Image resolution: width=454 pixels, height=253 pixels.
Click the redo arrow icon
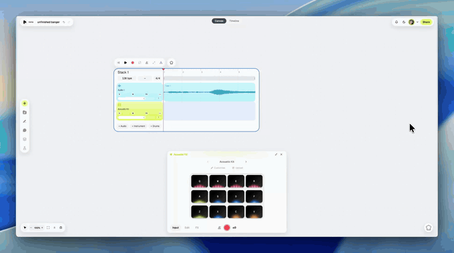click(69, 22)
